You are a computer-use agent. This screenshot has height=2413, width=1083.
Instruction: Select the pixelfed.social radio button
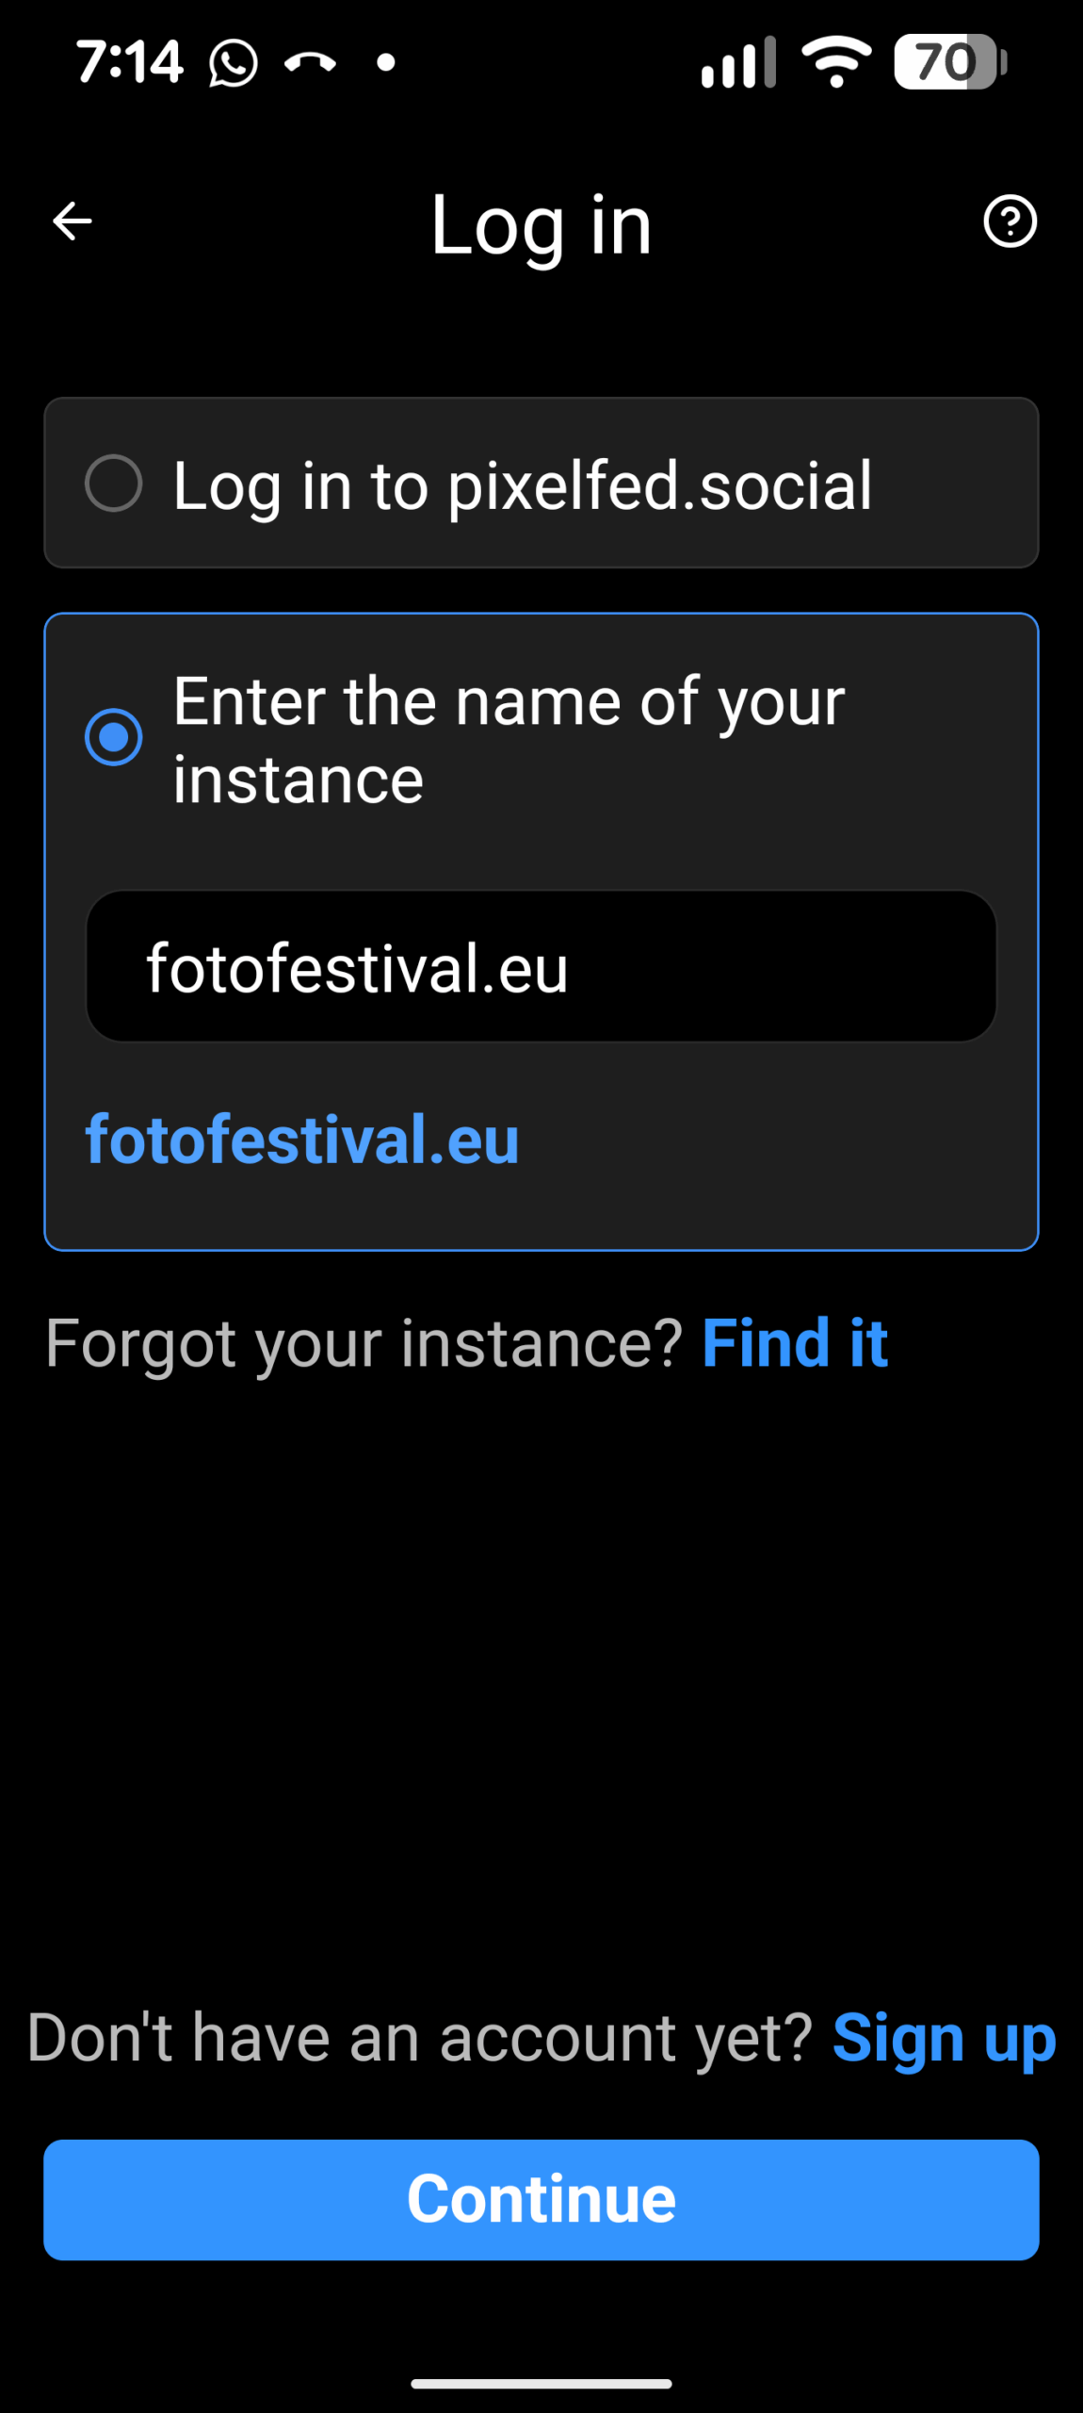pyautogui.click(x=114, y=484)
